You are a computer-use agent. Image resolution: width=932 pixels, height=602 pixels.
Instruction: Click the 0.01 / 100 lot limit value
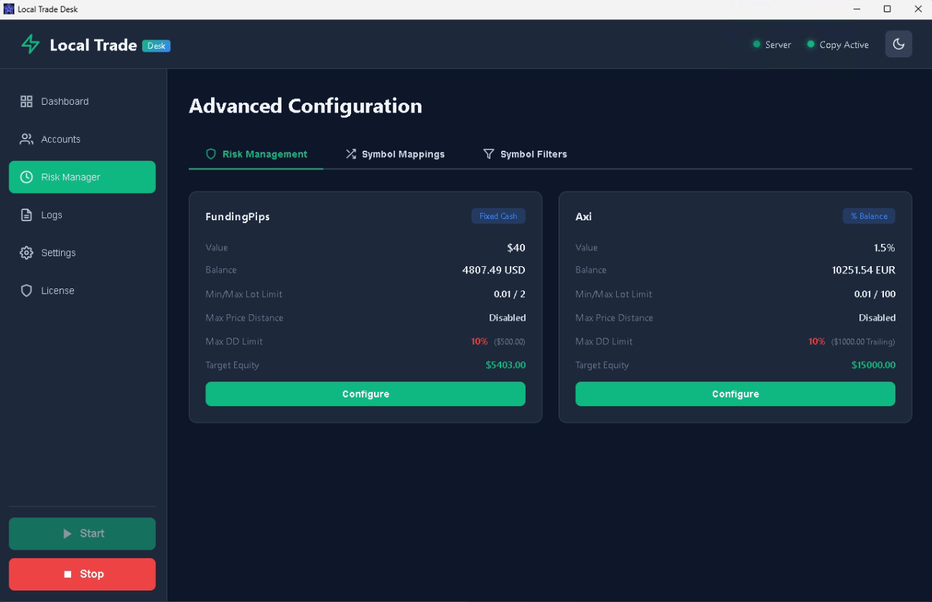click(875, 294)
